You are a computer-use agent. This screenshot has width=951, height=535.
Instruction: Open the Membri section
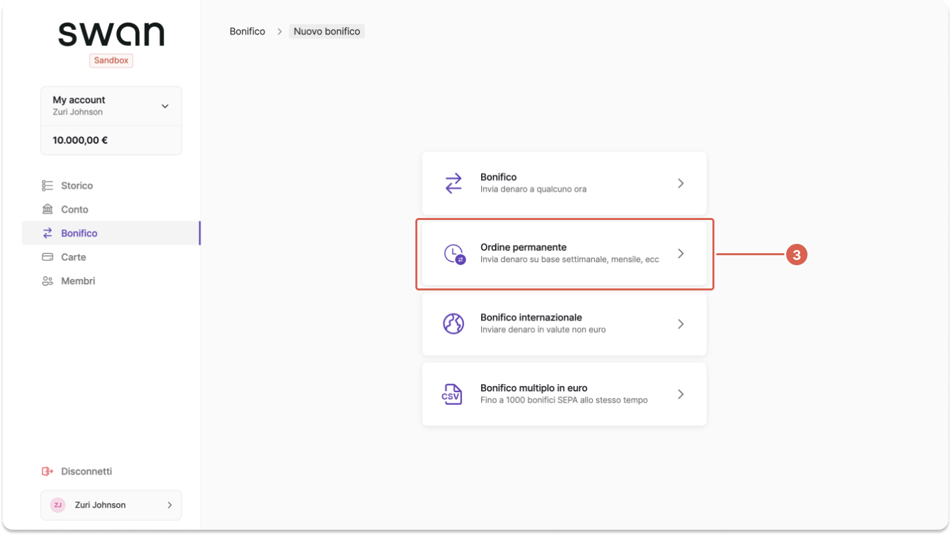(111, 281)
